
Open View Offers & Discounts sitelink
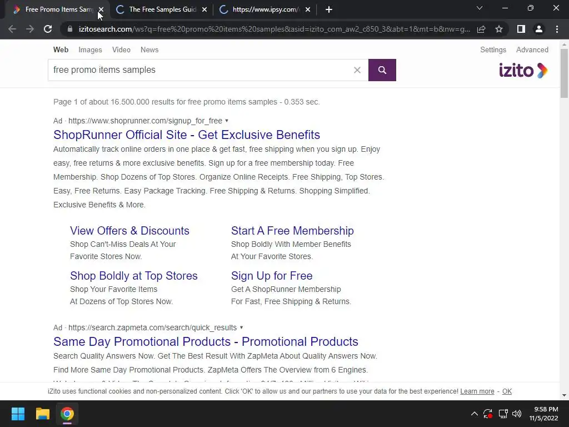point(129,231)
